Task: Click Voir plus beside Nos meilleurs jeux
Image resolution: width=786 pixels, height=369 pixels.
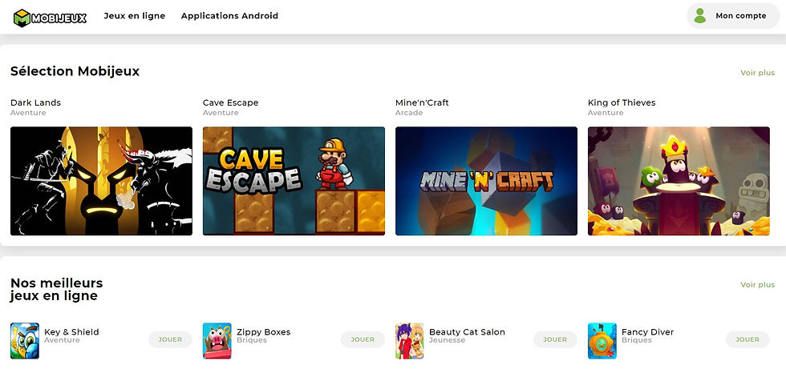Action: [757, 284]
